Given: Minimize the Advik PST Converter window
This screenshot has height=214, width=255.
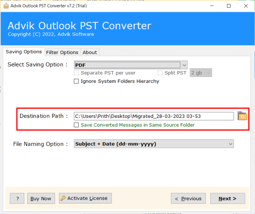Looking at the screenshot, I should pyautogui.click(x=212, y=6).
